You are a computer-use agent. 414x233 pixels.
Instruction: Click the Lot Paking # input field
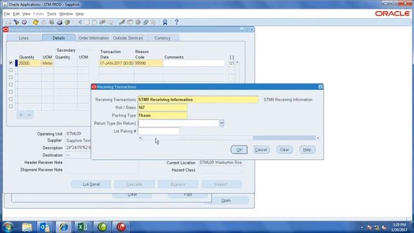point(158,131)
